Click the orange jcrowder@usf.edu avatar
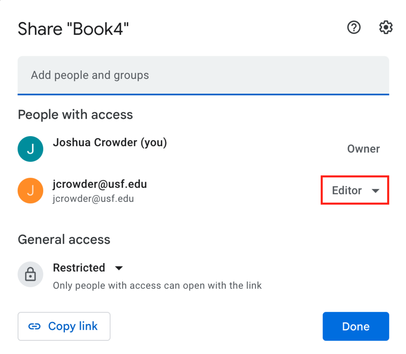This screenshot has width=406, height=354. 30,191
